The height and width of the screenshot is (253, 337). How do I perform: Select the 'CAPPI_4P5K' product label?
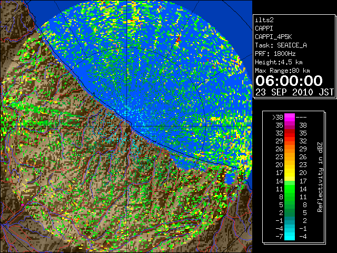click(273, 37)
